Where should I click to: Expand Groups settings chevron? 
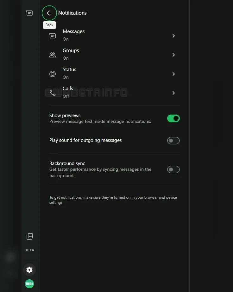(x=173, y=55)
